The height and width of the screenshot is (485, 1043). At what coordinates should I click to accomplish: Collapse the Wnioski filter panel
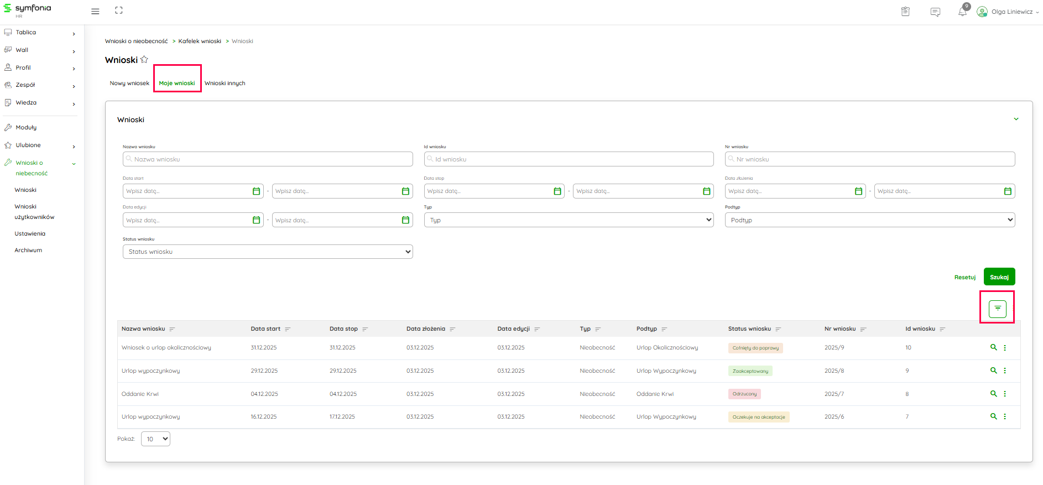tap(1016, 119)
